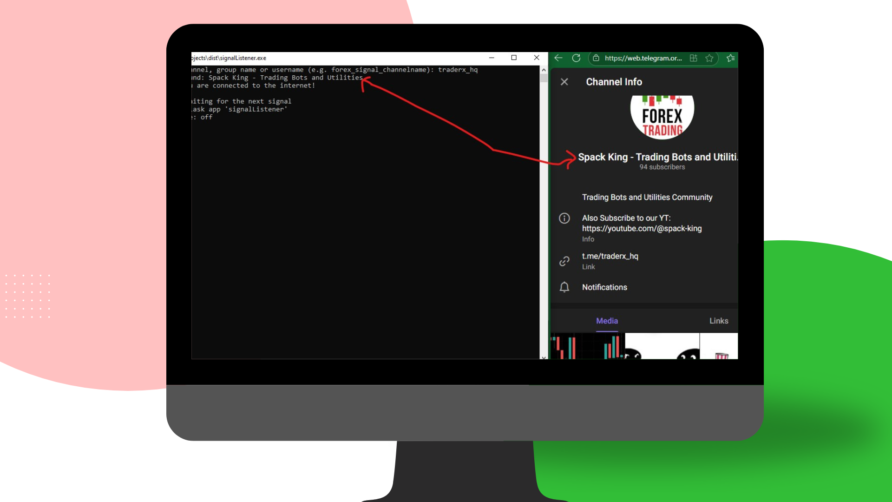Click the web.telegram.org address bar URL
This screenshot has width=892, height=502.
(x=643, y=58)
